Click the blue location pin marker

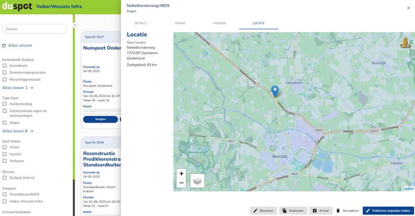click(275, 91)
